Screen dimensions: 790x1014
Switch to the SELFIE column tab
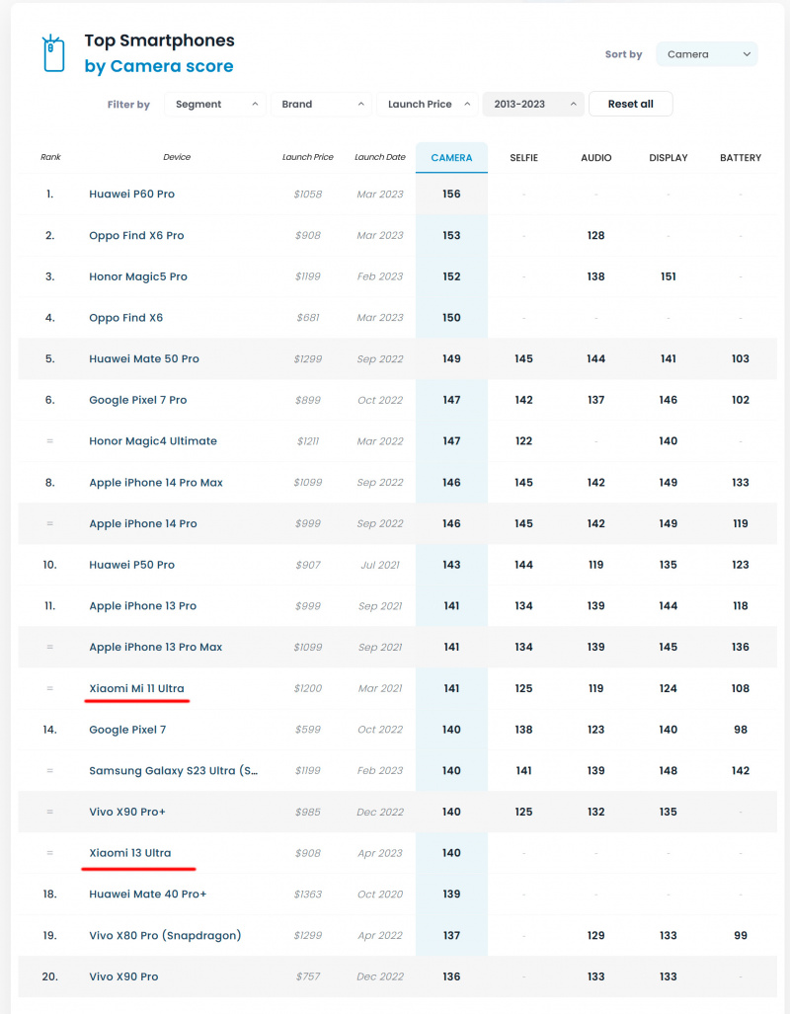pos(523,158)
